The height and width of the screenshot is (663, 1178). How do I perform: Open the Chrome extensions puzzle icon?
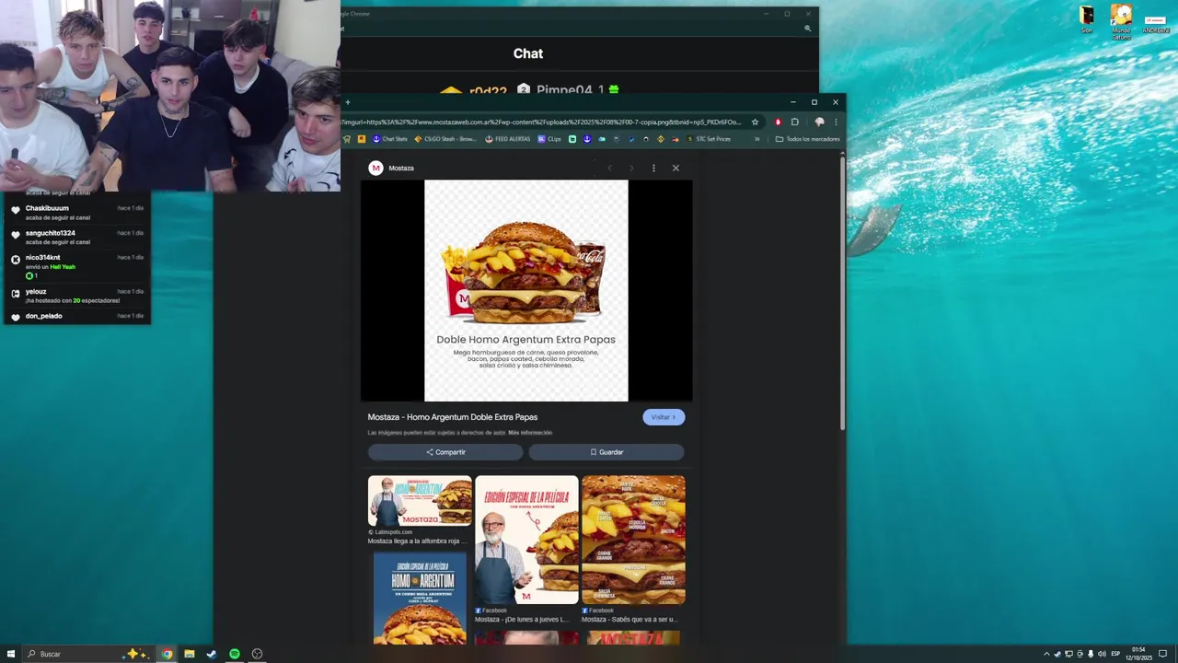[795, 122]
